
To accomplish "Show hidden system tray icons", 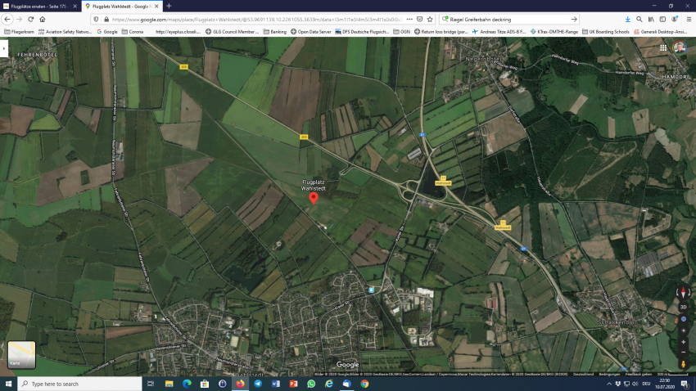I will click(609, 384).
